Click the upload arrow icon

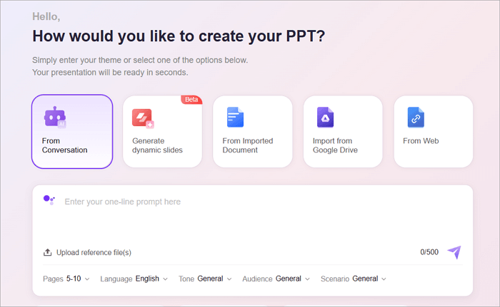[48, 252]
